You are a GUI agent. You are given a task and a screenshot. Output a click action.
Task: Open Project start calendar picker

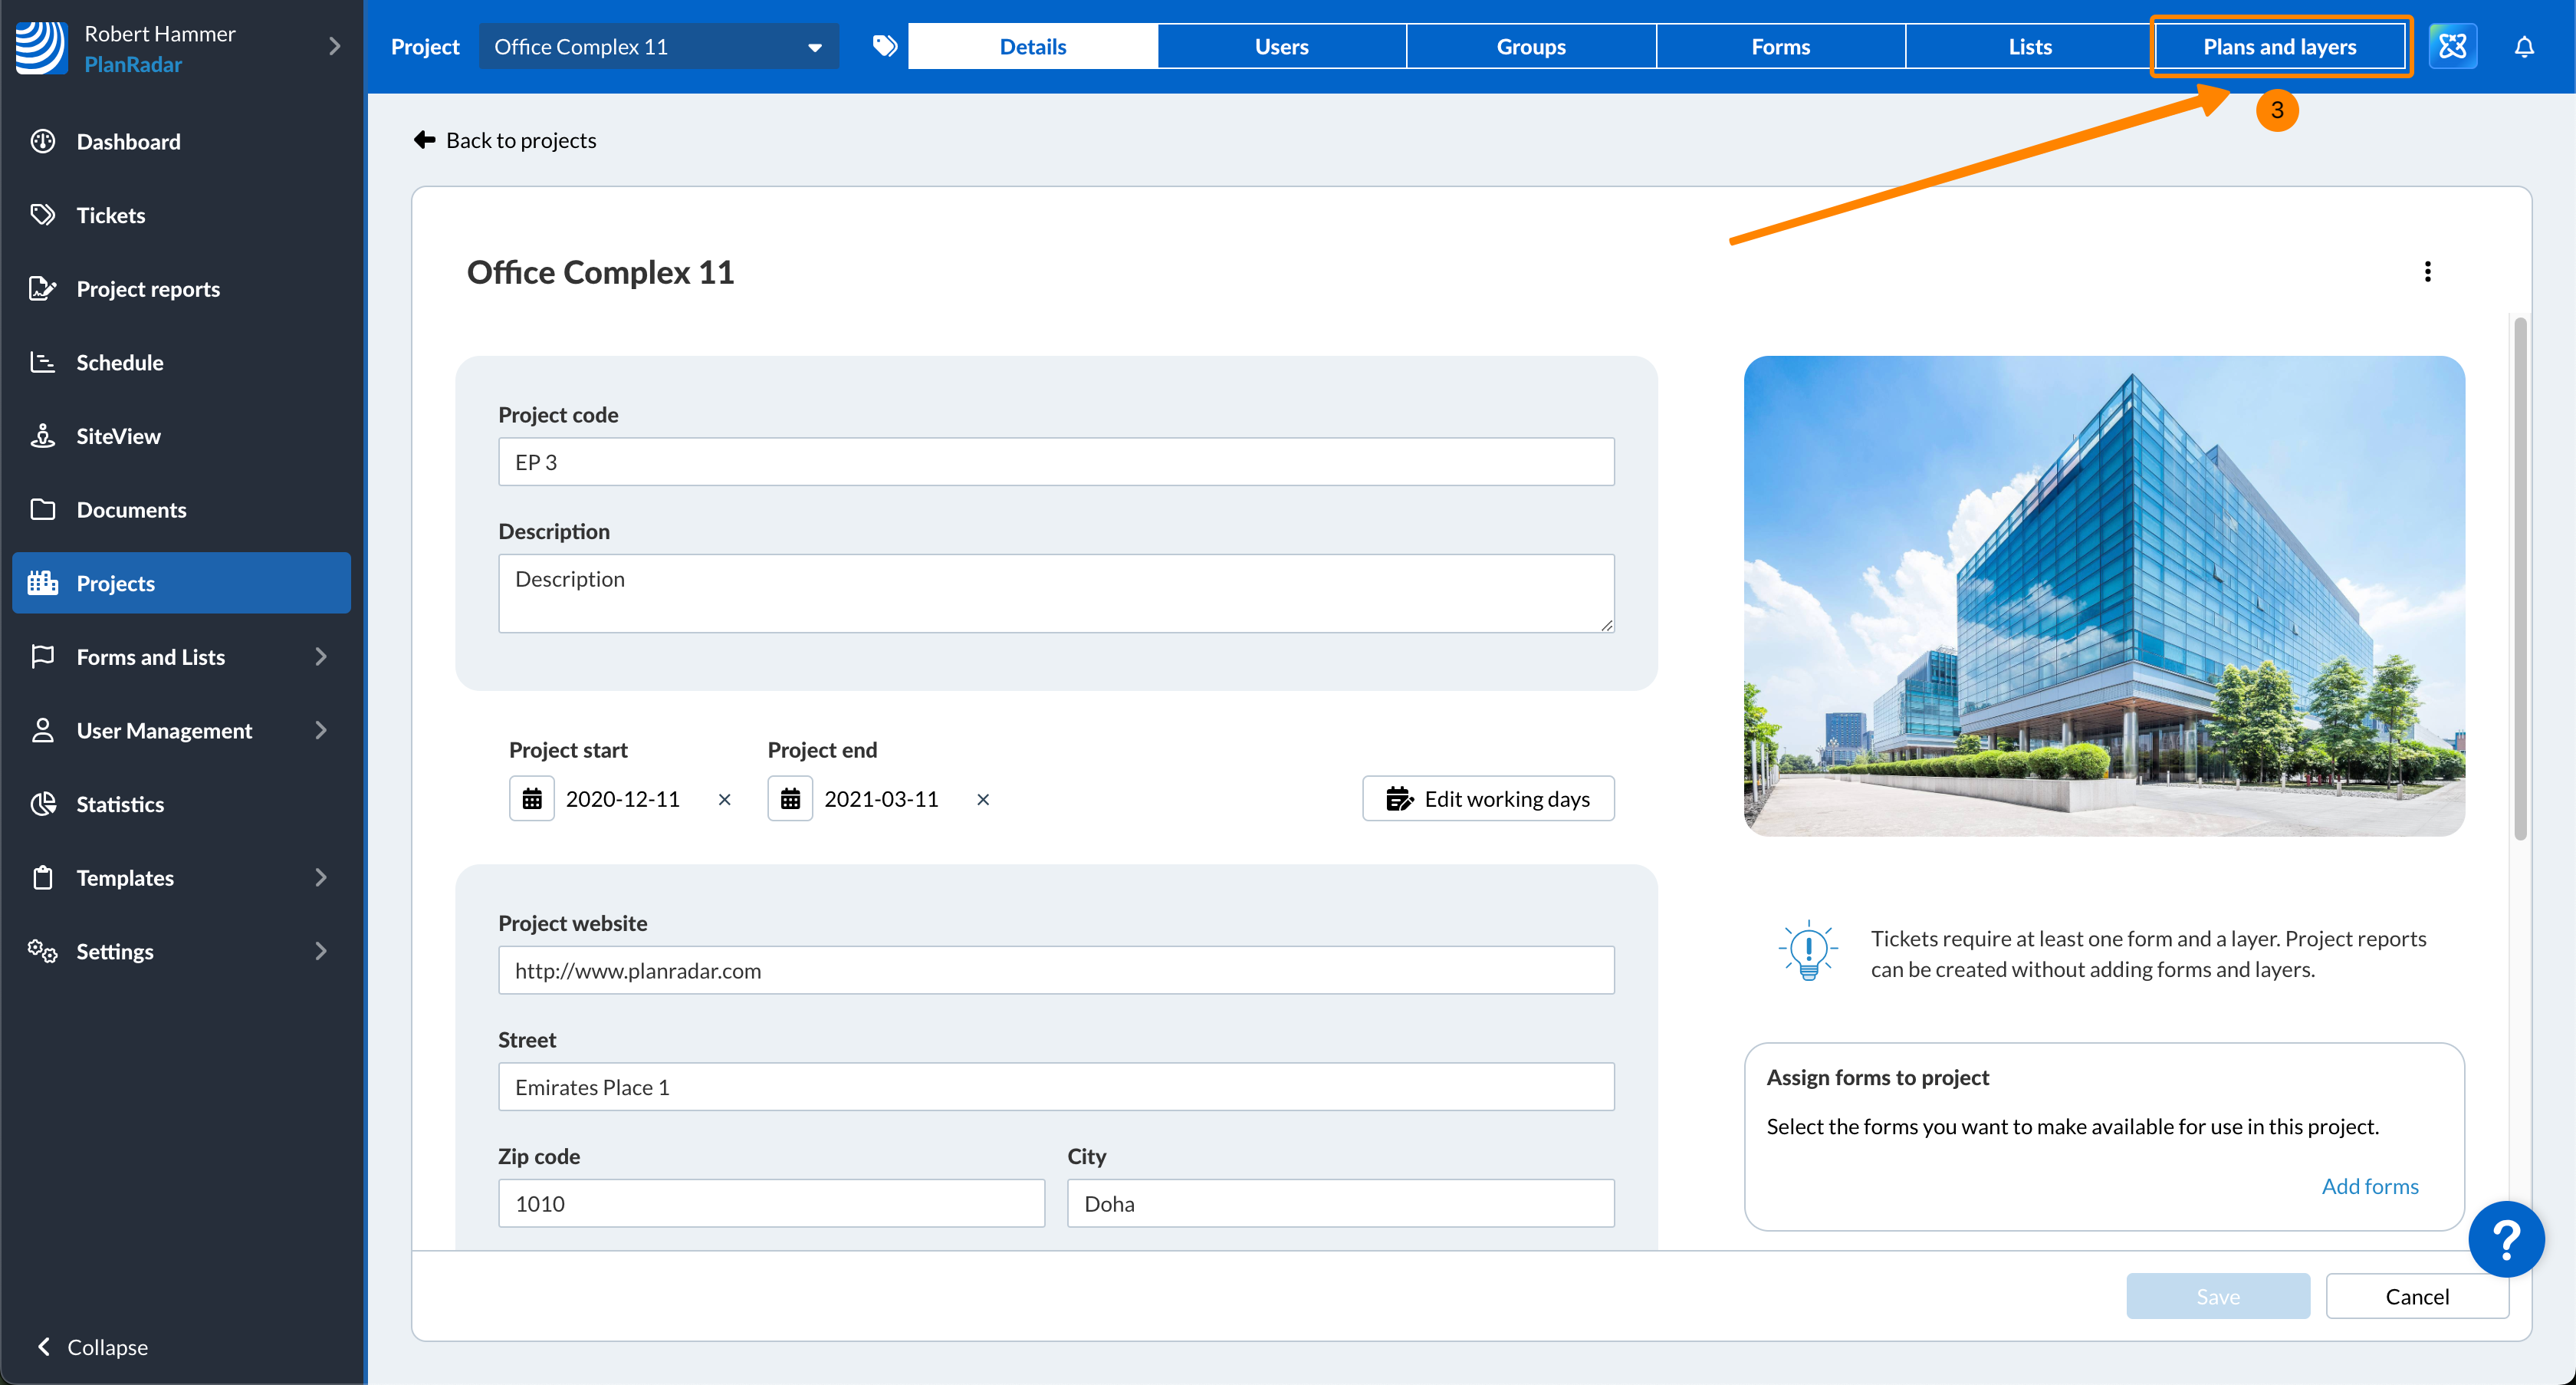tap(531, 799)
